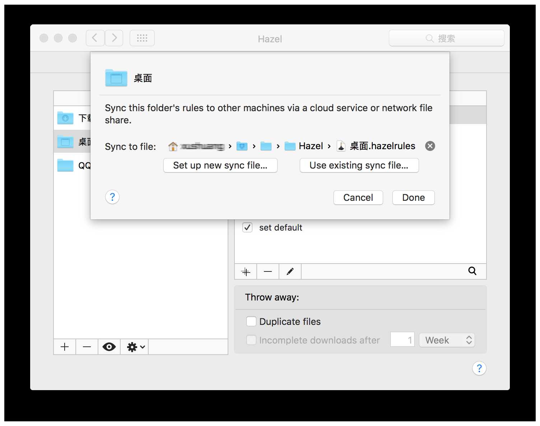Click Set up new sync file button
Screen dimensions: 540x426
tap(220, 165)
